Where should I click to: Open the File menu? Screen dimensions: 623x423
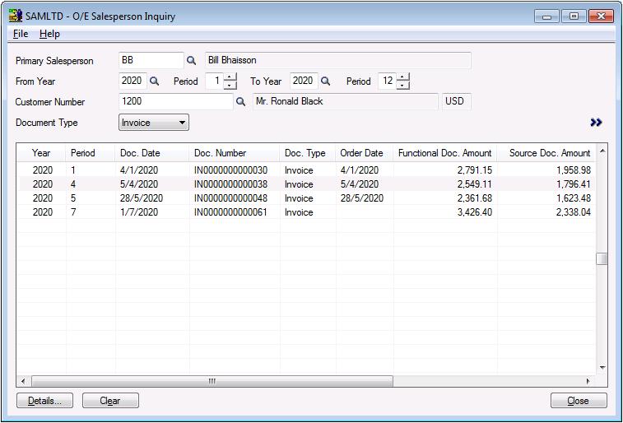[21, 34]
